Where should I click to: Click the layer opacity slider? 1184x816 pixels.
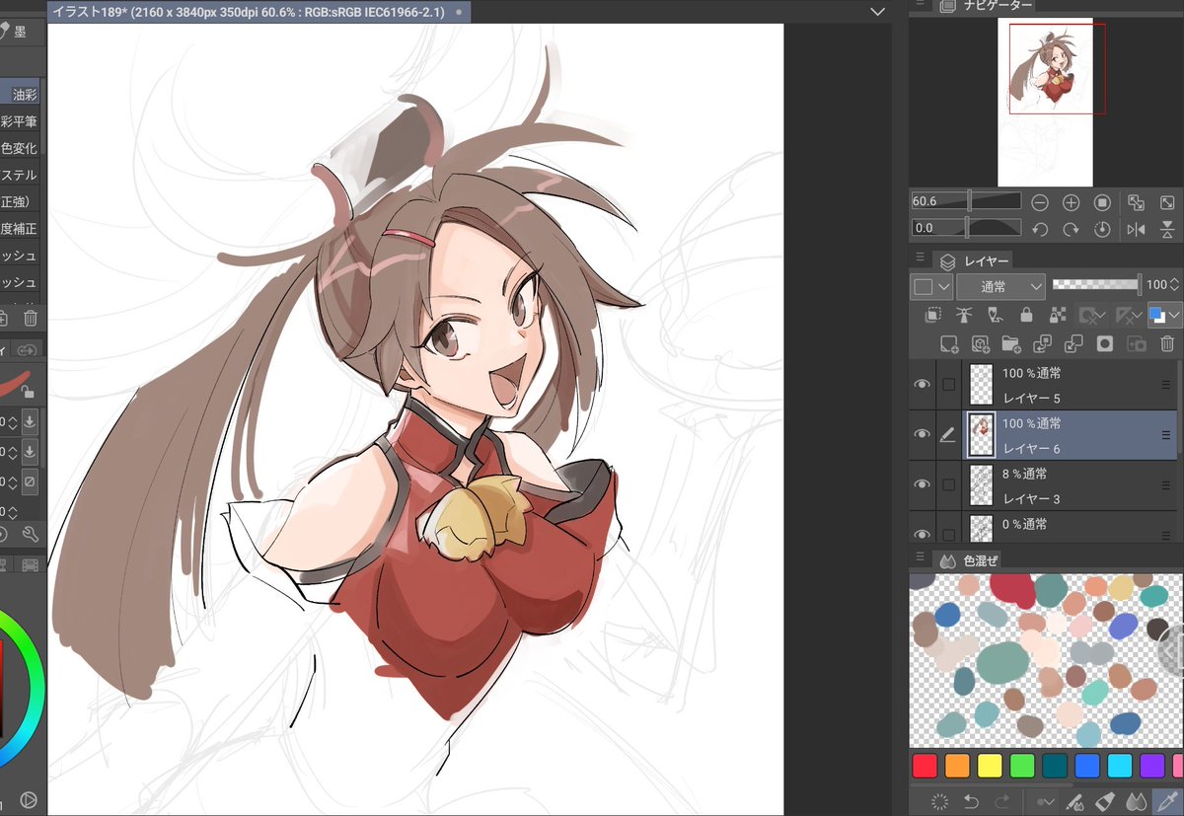pyautogui.click(x=1095, y=284)
